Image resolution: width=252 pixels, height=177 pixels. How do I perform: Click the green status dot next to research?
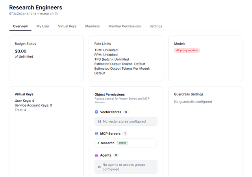(x=98, y=143)
